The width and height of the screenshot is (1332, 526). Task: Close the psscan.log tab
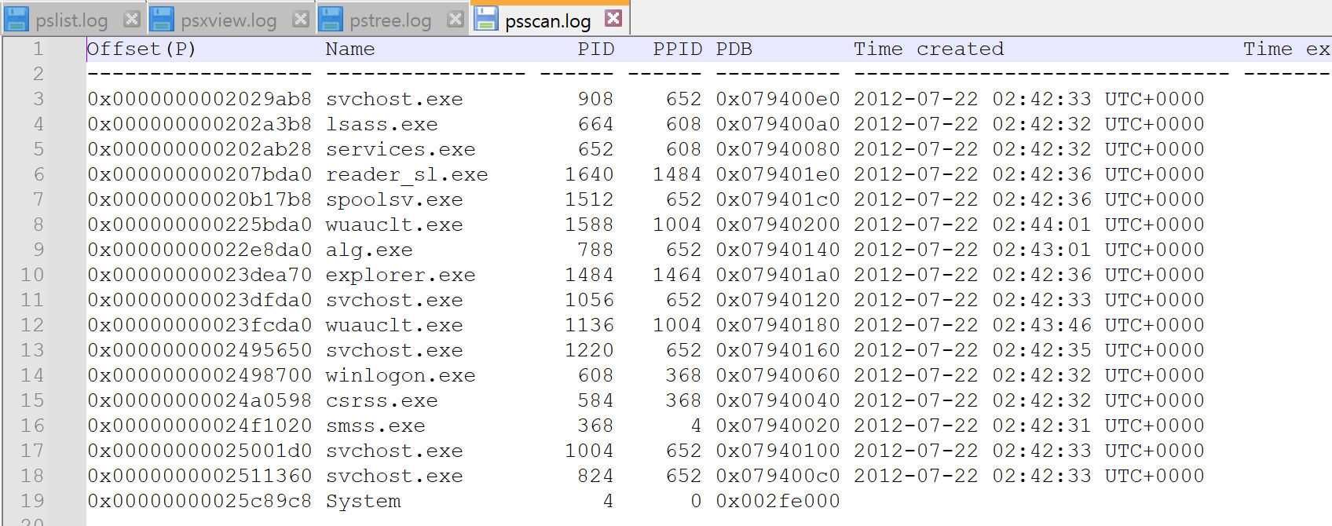[614, 18]
